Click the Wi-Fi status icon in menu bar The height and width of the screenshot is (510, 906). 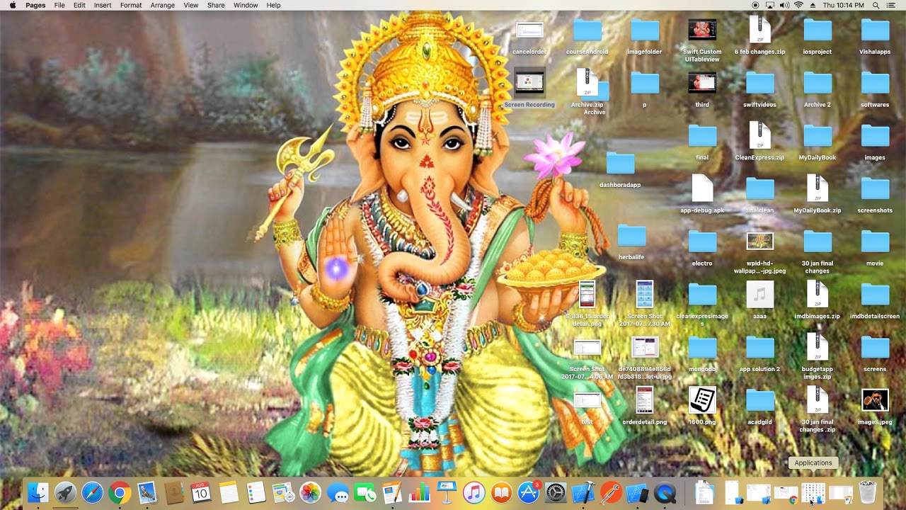[x=798, y=5]
